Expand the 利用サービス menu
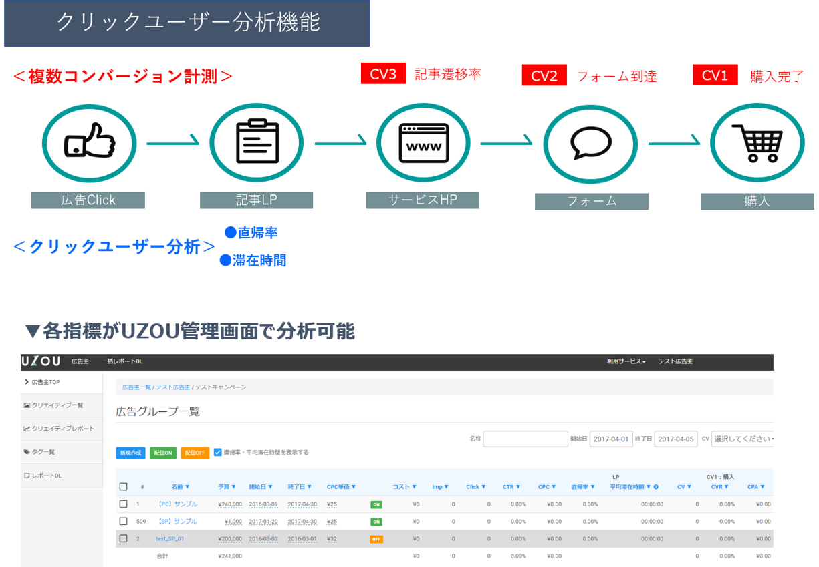The width and height of the screenshot is (819, 567). click(x=626, y=361)
